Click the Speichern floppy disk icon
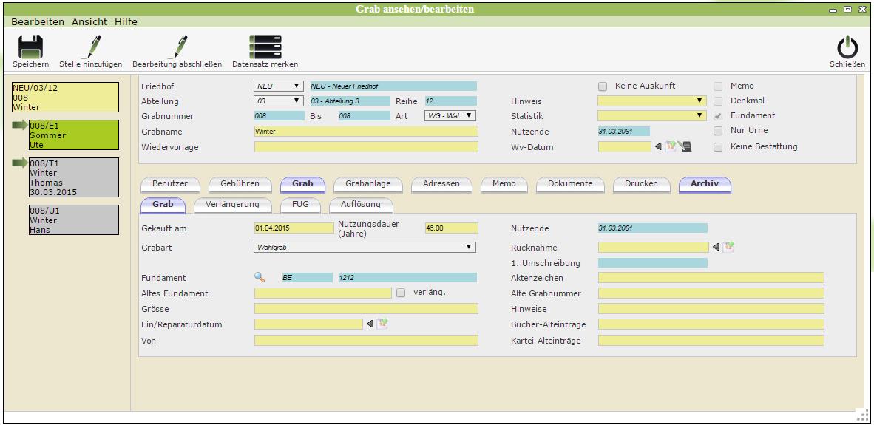 (x=30, y=48)
